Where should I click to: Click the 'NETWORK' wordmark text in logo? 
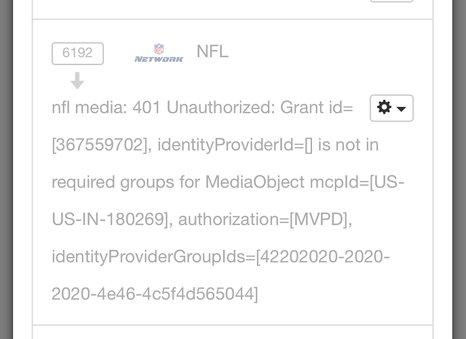coord(159,59)
